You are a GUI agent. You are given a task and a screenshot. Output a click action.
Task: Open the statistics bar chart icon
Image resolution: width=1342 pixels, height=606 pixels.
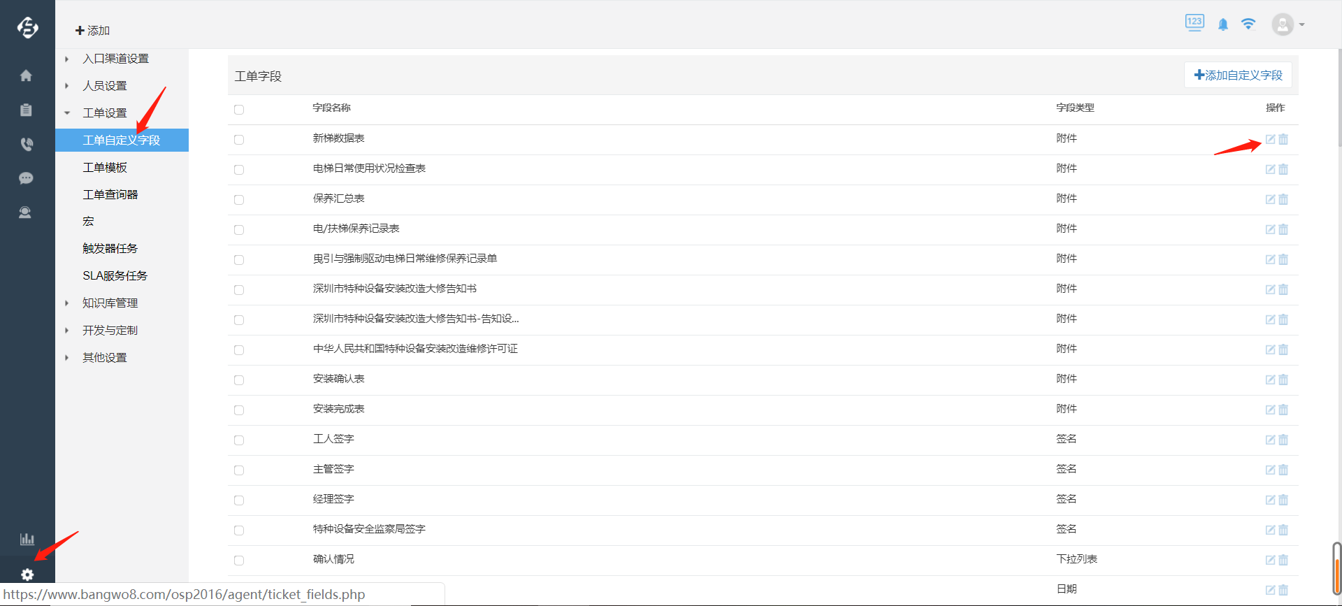(x=27, y=539)
